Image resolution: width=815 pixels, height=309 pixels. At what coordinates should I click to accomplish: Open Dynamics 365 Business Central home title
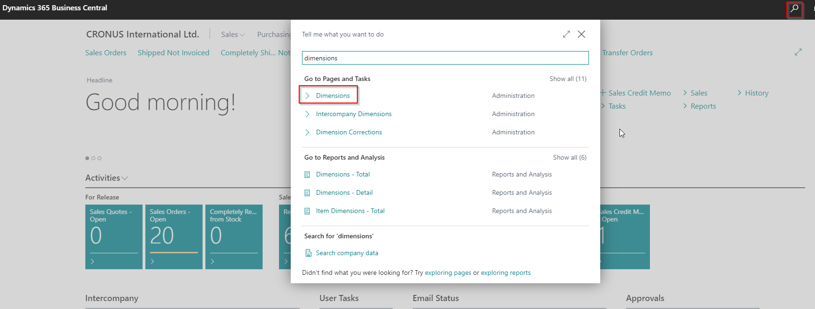coord(55,8)
